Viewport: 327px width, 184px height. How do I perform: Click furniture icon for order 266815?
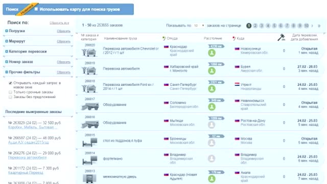[90, 143]
